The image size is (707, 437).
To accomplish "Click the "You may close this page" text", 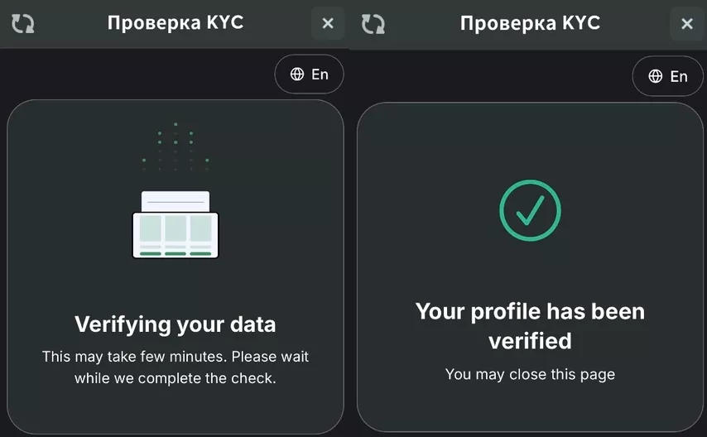I will click(x=530, y=374).
